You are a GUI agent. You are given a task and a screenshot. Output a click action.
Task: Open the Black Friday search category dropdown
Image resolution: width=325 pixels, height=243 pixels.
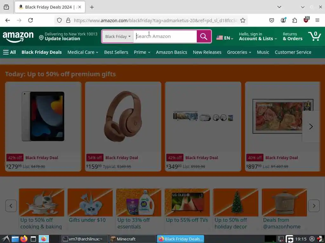(x=118, y=37)
